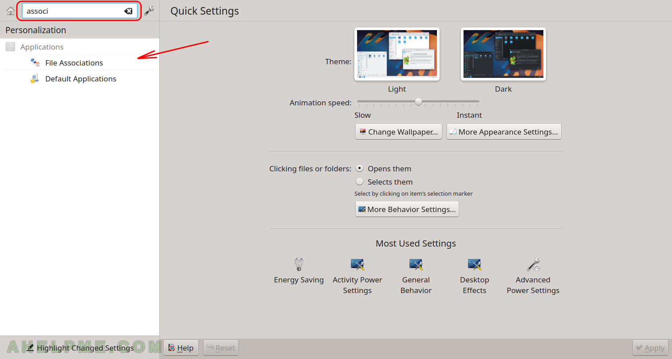This screenshot has height=359, width=672.
Task: Open Advanced Power Settings icon
Action: (x=533, y=265)
